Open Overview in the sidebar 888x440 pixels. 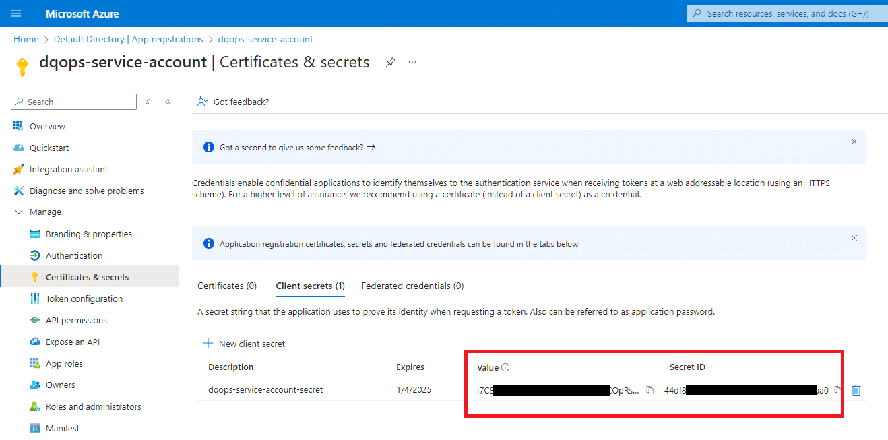[47, 126]
